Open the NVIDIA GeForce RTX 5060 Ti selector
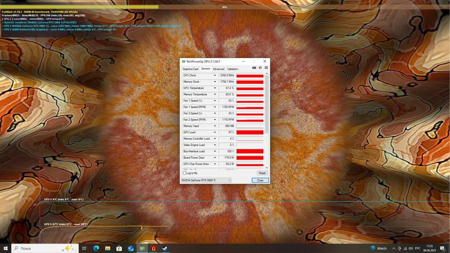 tap(206, 181)
